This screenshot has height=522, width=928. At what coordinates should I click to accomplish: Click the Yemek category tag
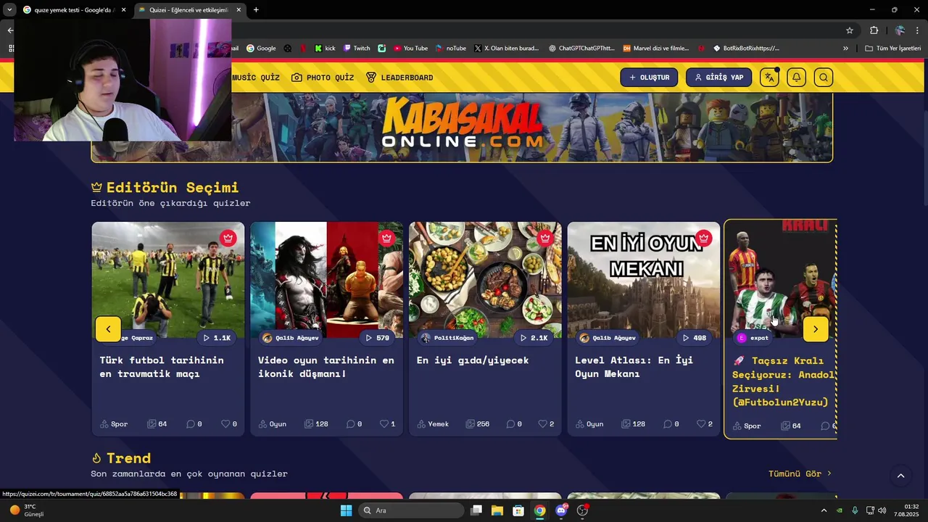point(434,424)
